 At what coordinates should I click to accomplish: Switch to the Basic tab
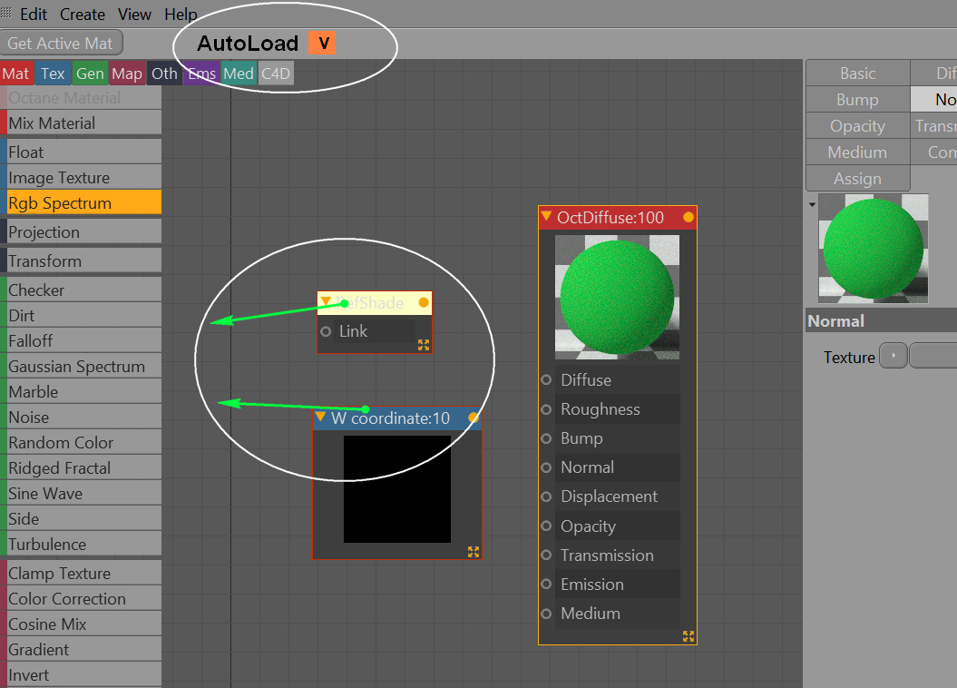[857, 74]
